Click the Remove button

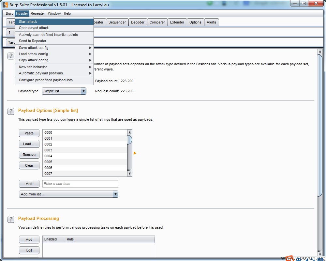(29, 155)
